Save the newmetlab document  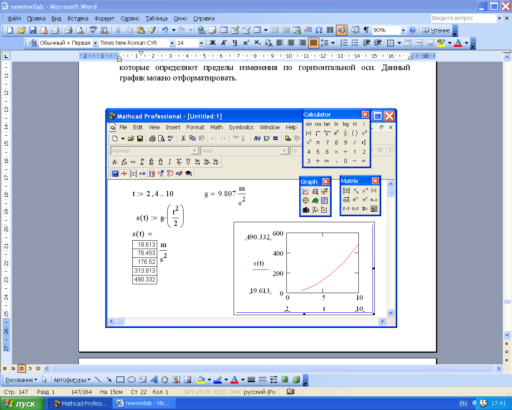click(33, 30)
